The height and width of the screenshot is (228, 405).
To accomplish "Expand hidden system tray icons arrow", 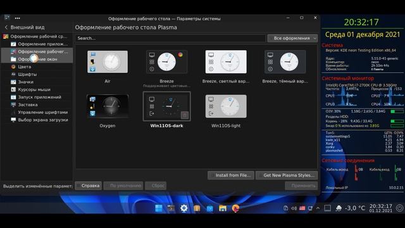I will [x=318, y=208].
